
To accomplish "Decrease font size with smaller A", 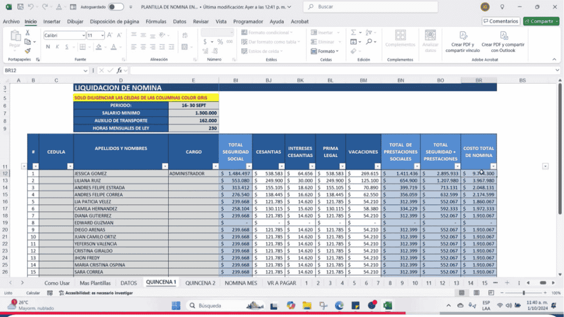I will click(119, 35).
